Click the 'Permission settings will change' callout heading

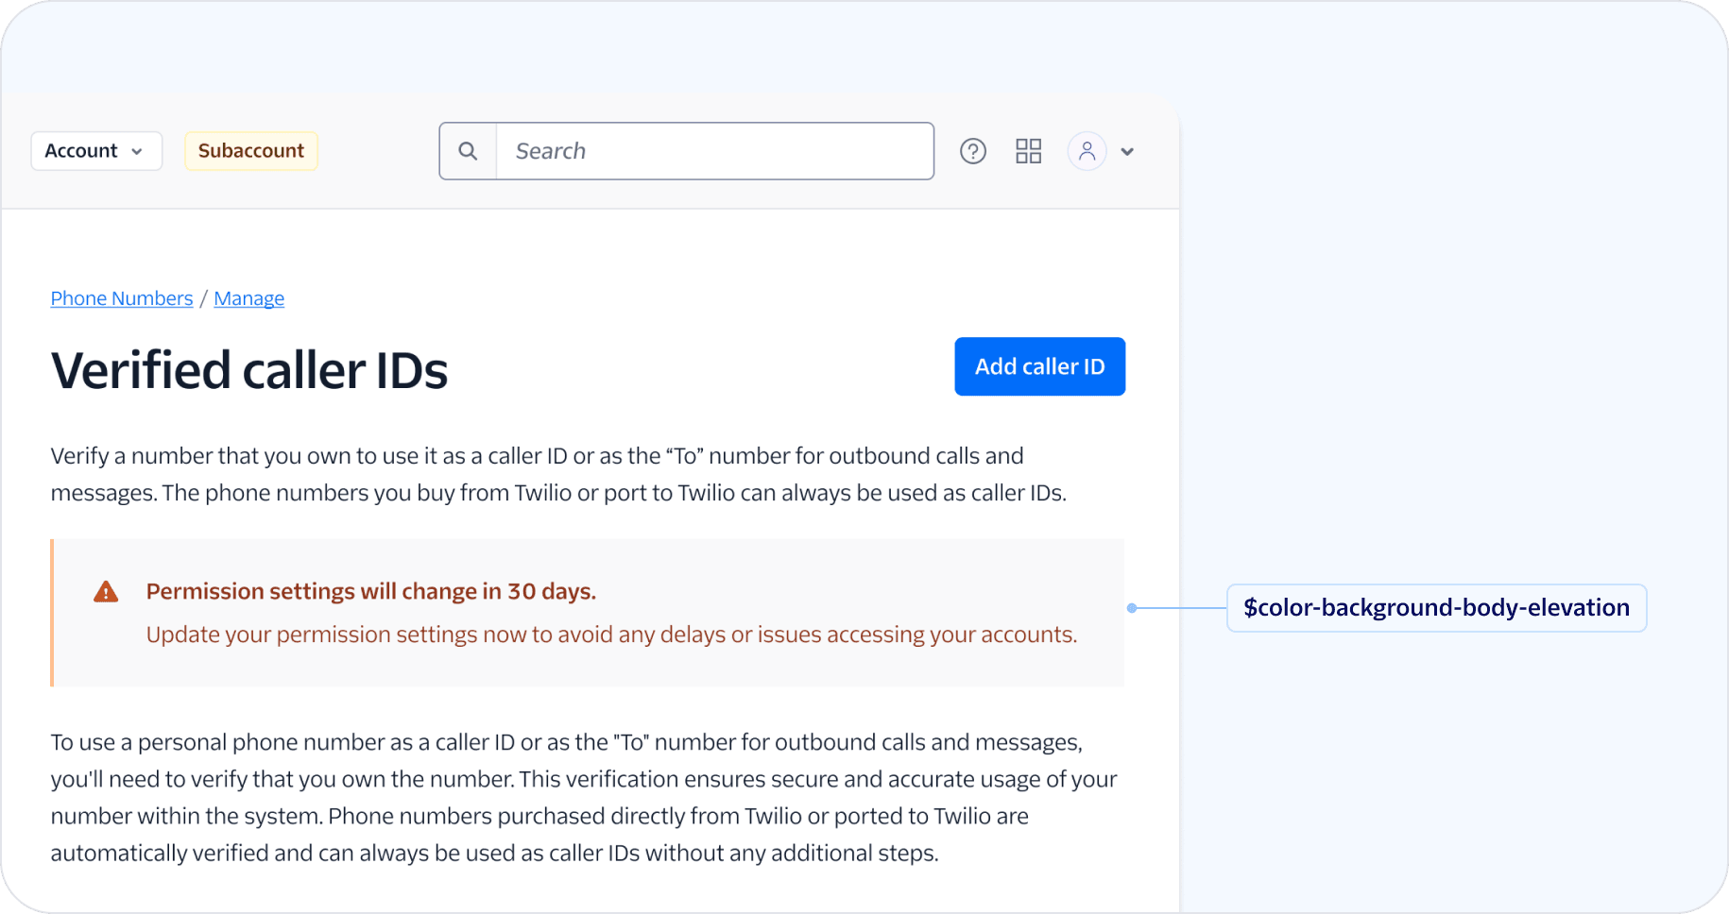[370, 591]
